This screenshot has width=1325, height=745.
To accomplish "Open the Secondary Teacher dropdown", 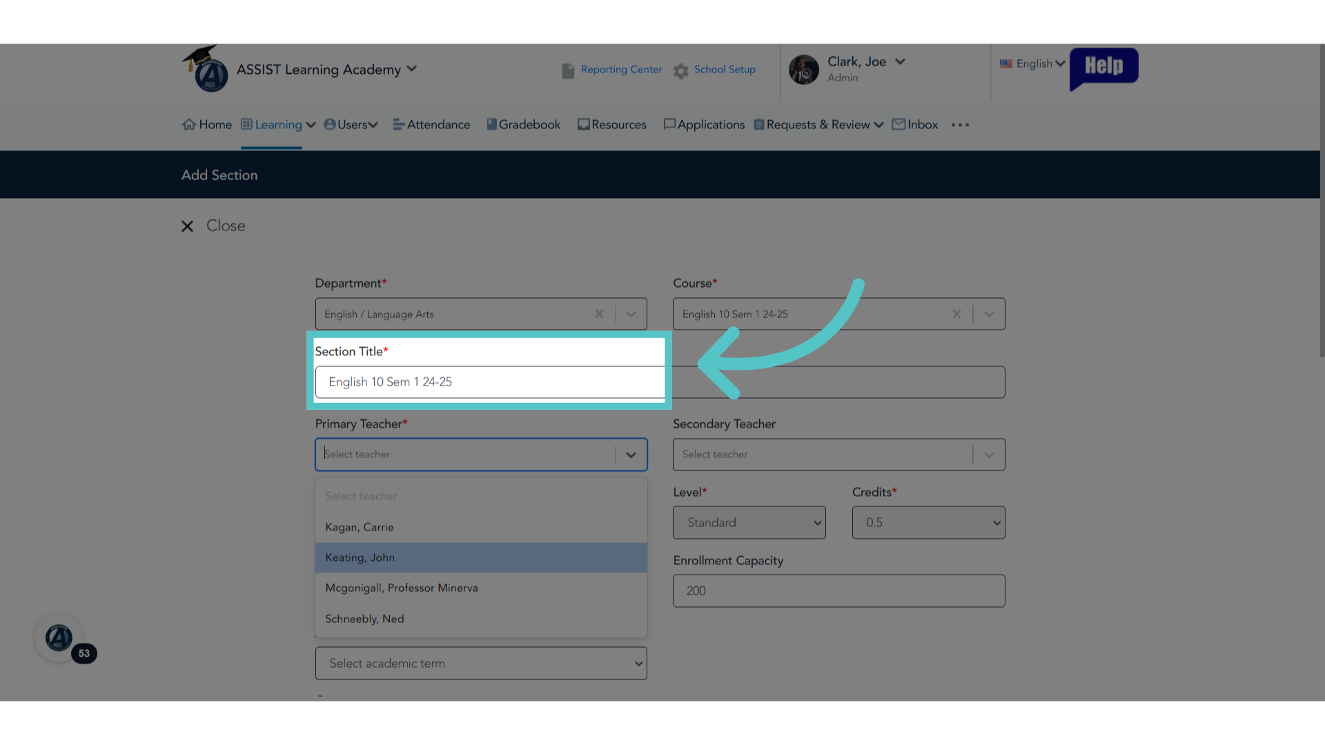I will [x=838, y=455].
